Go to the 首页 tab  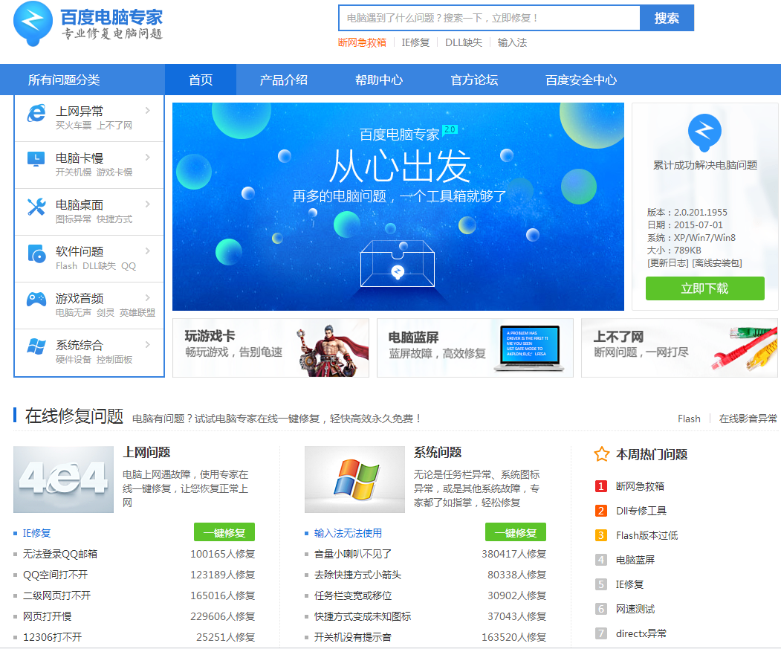[x=201, y=80]
